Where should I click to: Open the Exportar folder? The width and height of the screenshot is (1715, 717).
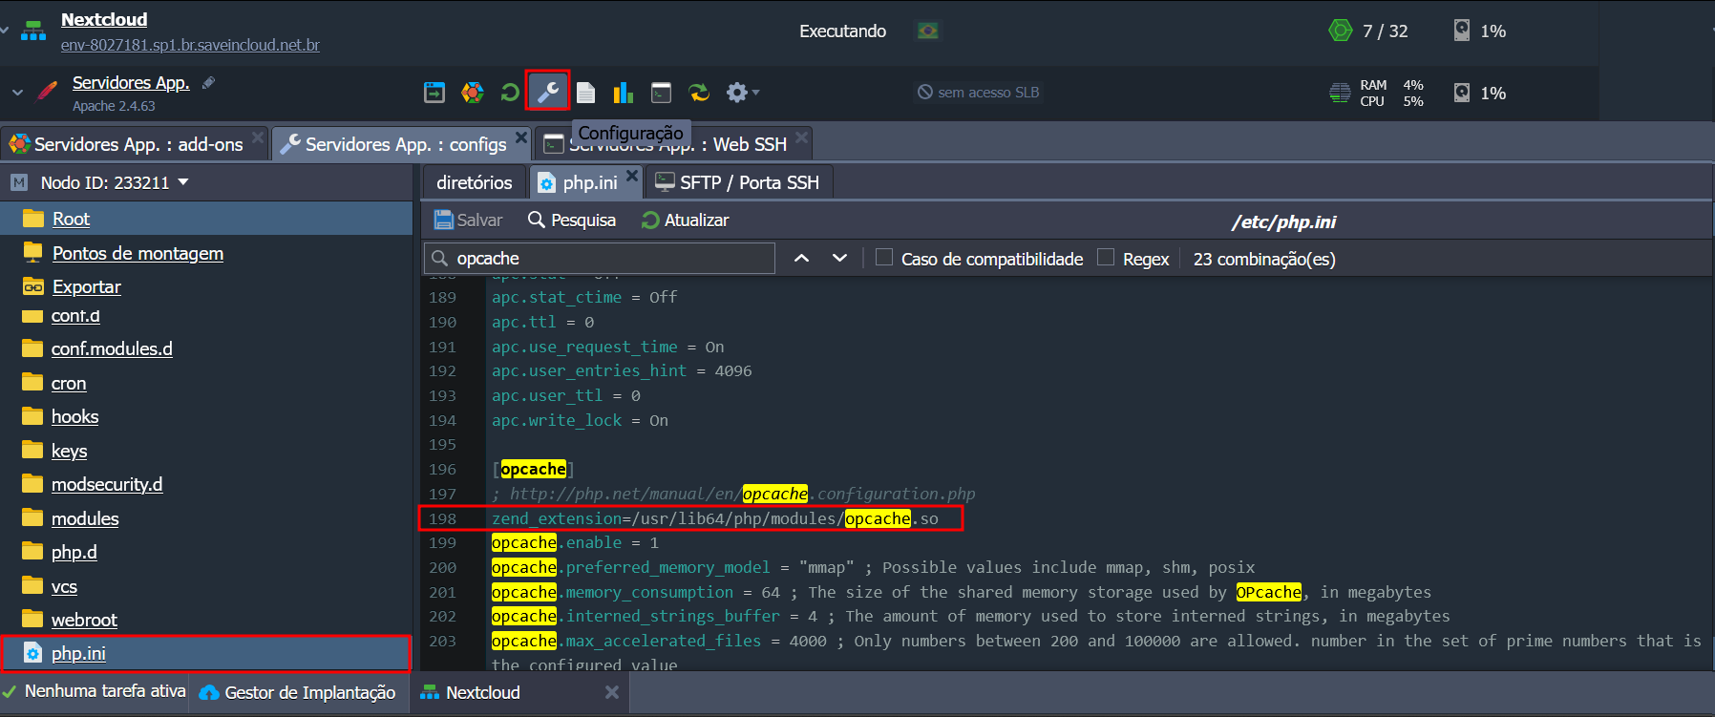point(86,286)
